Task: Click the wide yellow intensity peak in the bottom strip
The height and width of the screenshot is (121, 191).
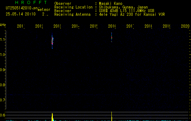Action: [52, 117]
